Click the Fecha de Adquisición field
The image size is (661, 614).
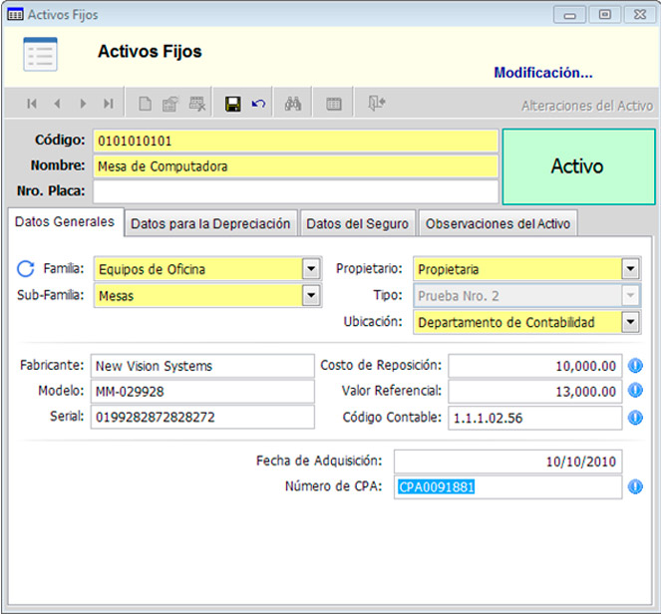[507, 461]
